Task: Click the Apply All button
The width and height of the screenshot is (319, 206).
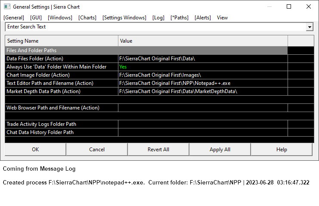Action: pos(220,150)
